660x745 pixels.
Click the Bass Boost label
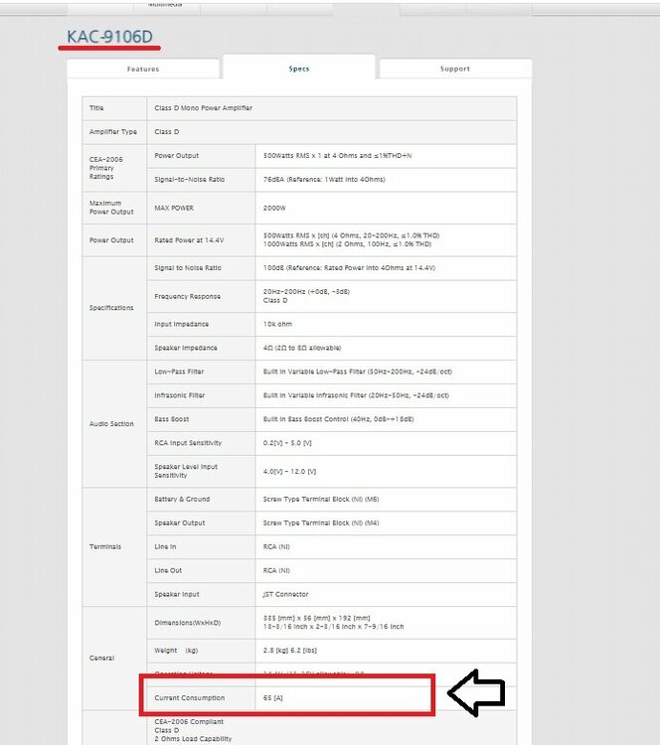pyautogui.click(x=172, y=418)
